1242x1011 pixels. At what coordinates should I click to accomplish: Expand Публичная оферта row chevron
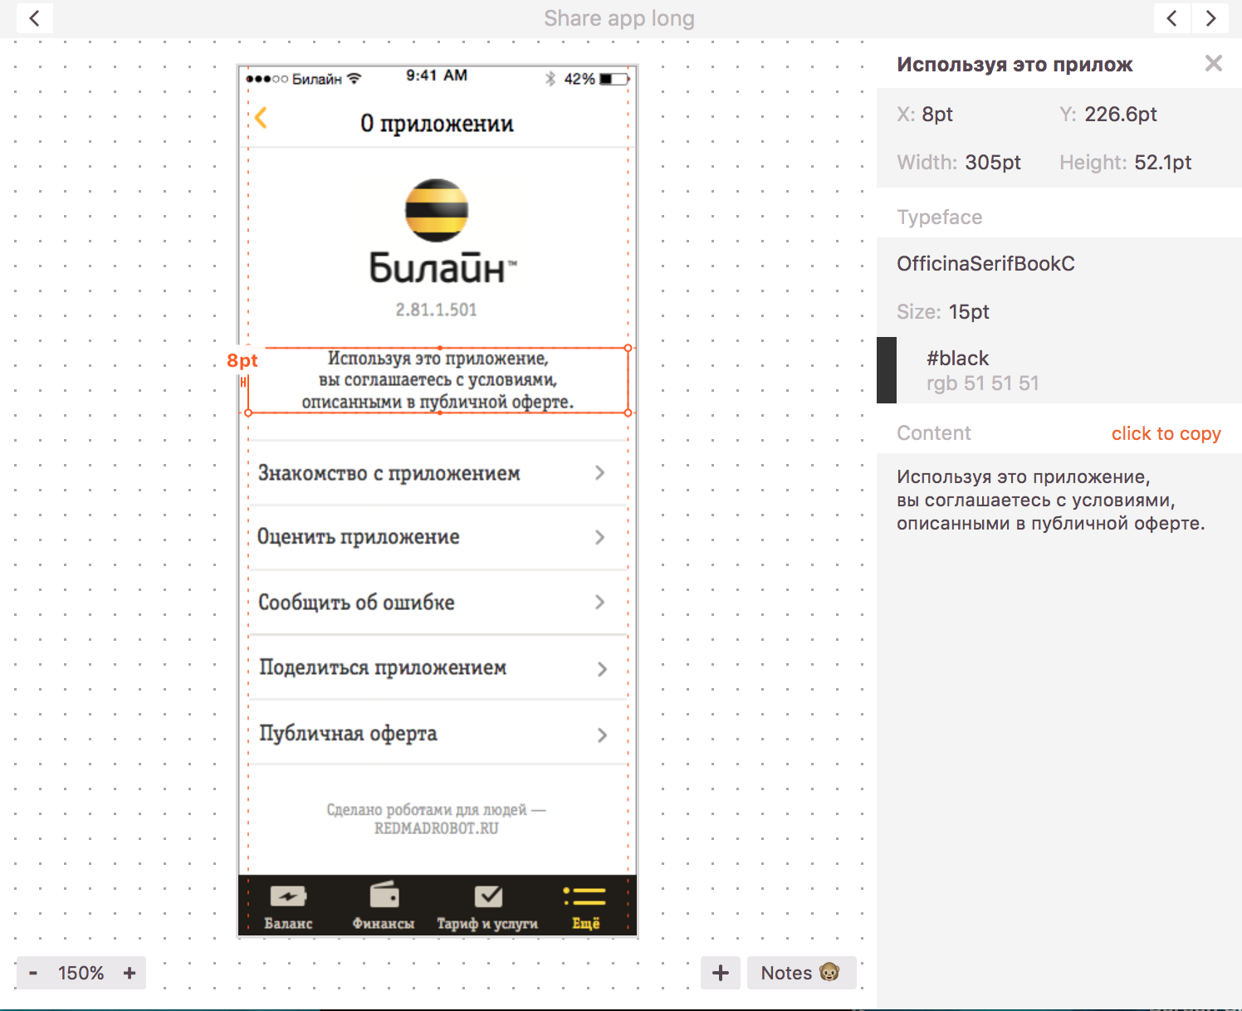[x=602, y=735]
